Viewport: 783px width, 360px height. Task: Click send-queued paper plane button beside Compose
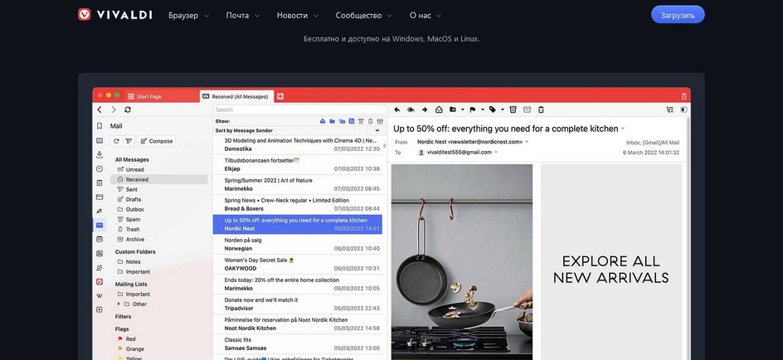[x=129, y=141]
